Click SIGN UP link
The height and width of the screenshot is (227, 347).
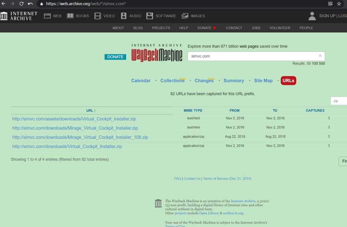[x=327, y=16]
